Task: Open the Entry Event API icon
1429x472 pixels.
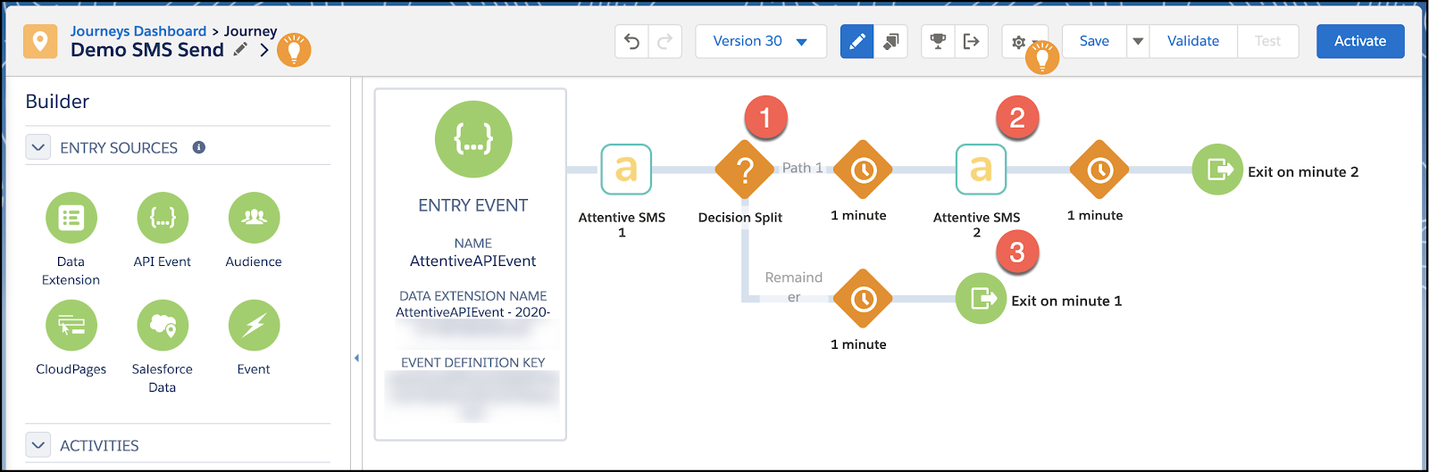Action: (473, 139)
